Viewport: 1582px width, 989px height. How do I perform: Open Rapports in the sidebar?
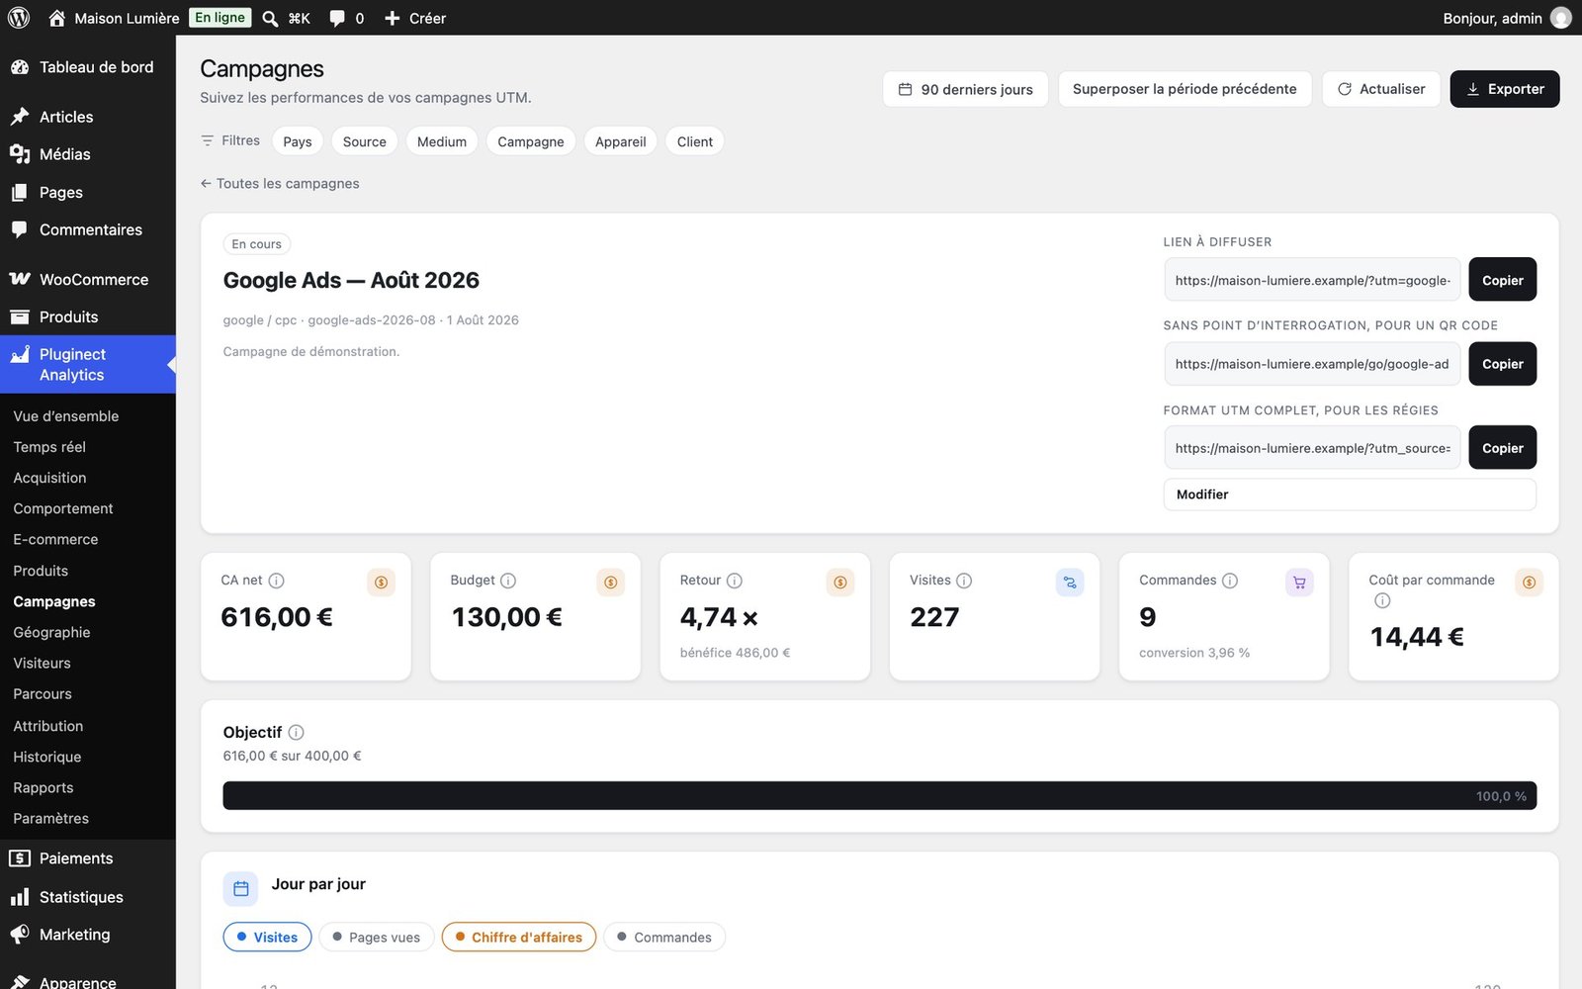point(44,787)
